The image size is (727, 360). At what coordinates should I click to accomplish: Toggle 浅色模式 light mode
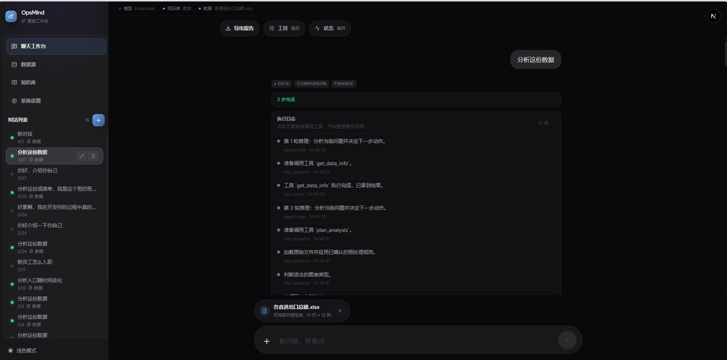click(x=23, y=350)
